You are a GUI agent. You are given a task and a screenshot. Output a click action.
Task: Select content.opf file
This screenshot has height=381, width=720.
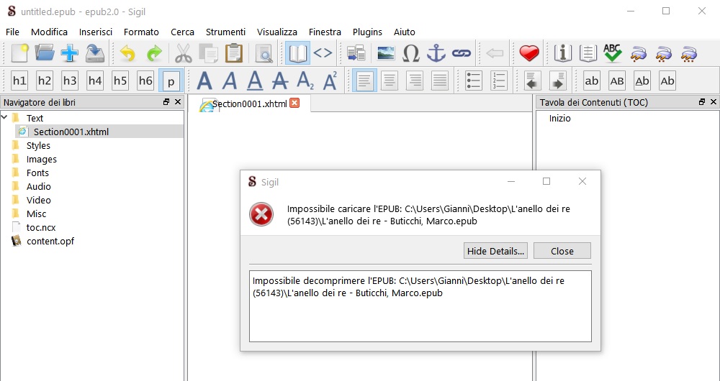pyautogui.click(x=50, y=241)
